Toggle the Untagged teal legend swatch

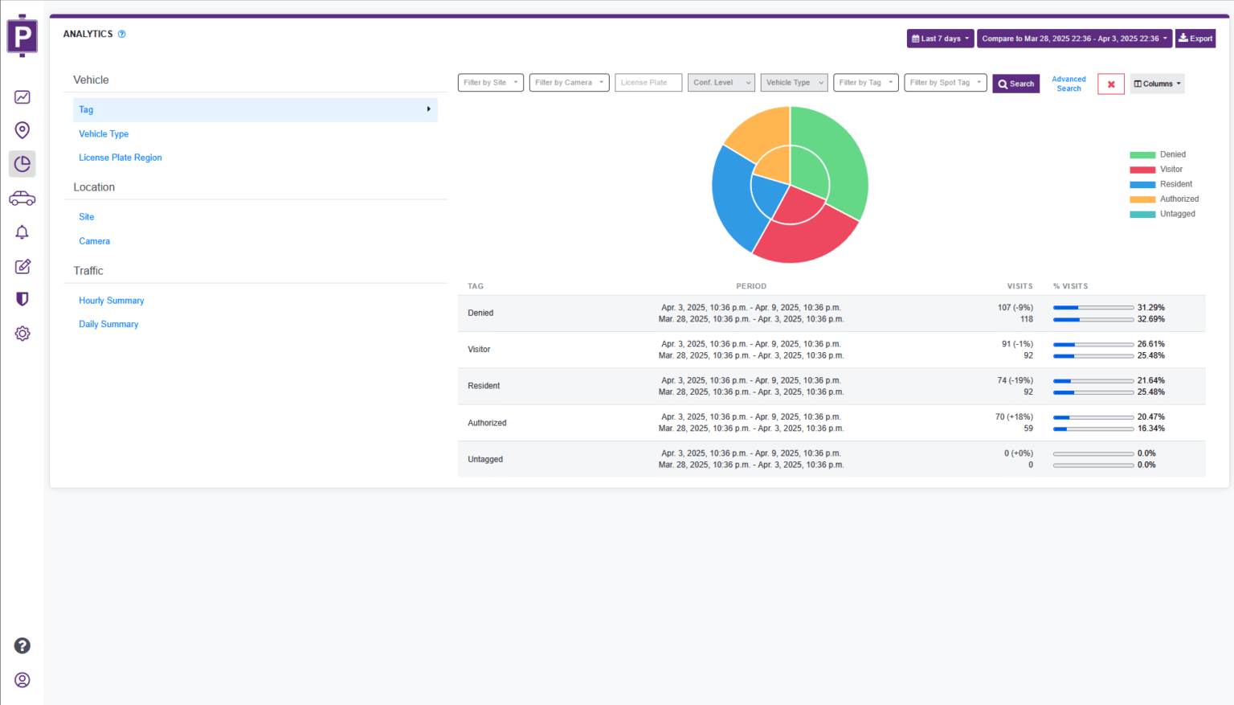[x=1142, y=215]
